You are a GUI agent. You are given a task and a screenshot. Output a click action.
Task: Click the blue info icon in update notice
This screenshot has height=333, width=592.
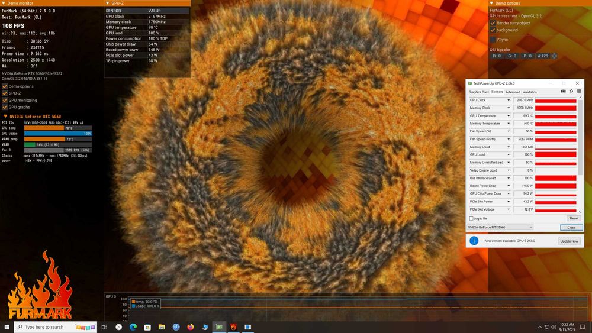tap(474, 241)
